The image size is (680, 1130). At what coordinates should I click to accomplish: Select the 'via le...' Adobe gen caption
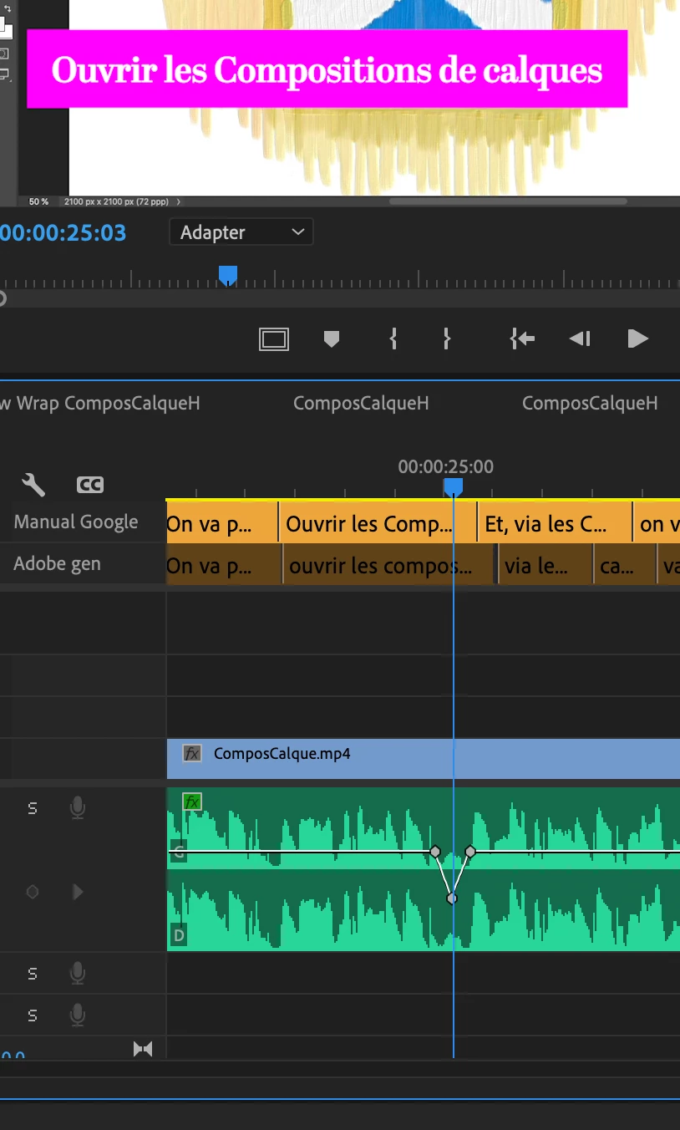546,565
